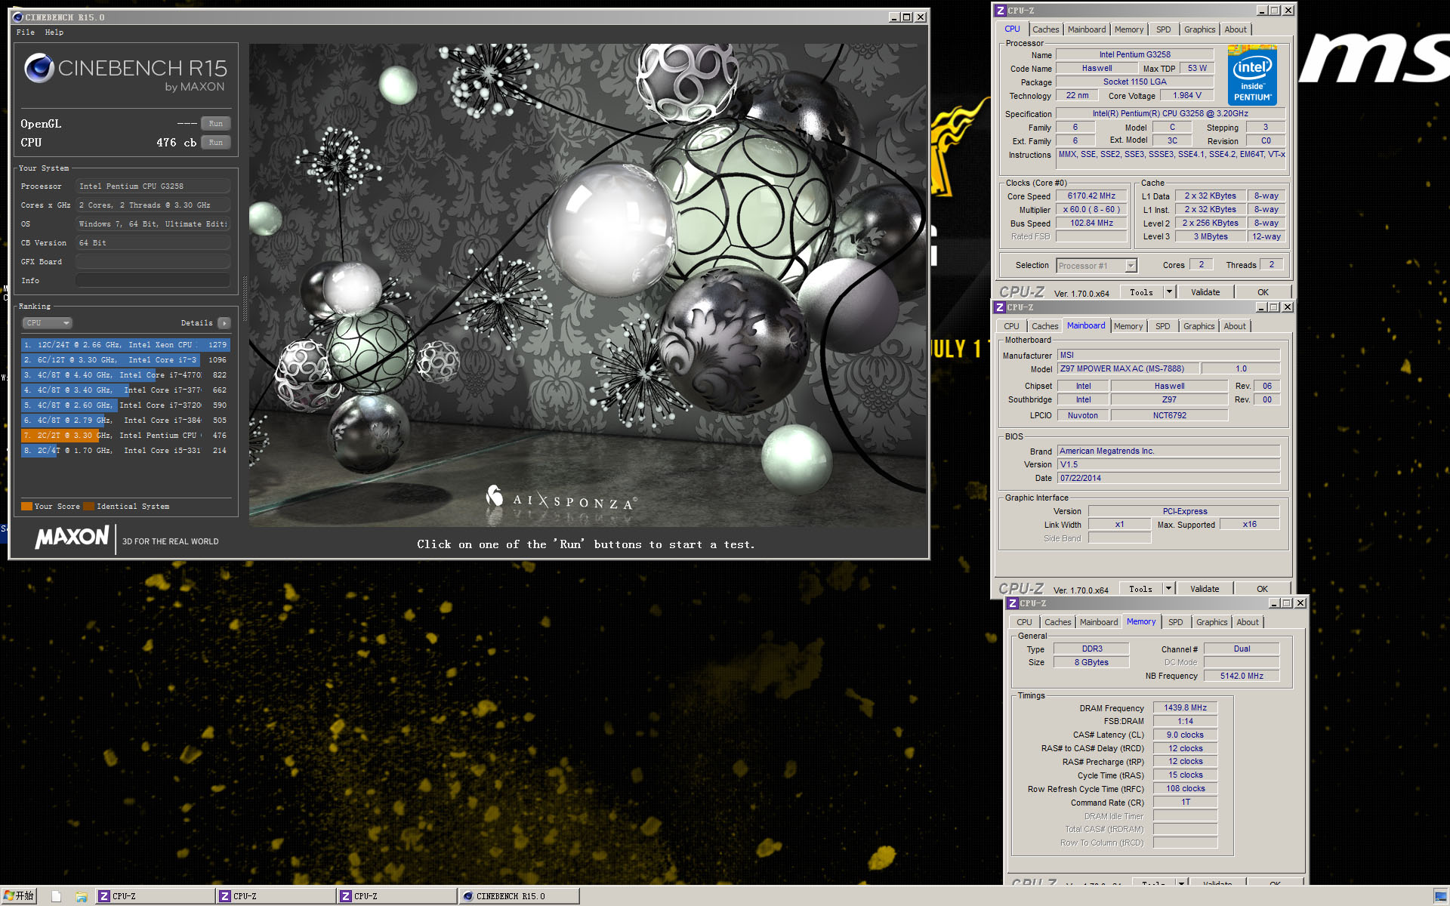
Task: Maximize the Cinebench window
Action: (x=907, y=17)
